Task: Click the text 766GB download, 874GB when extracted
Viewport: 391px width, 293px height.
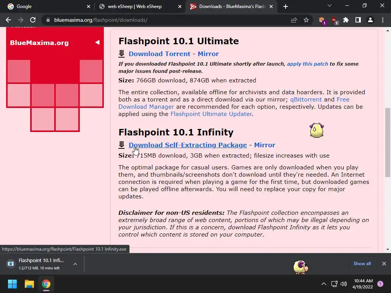Action: click(196, 80)
